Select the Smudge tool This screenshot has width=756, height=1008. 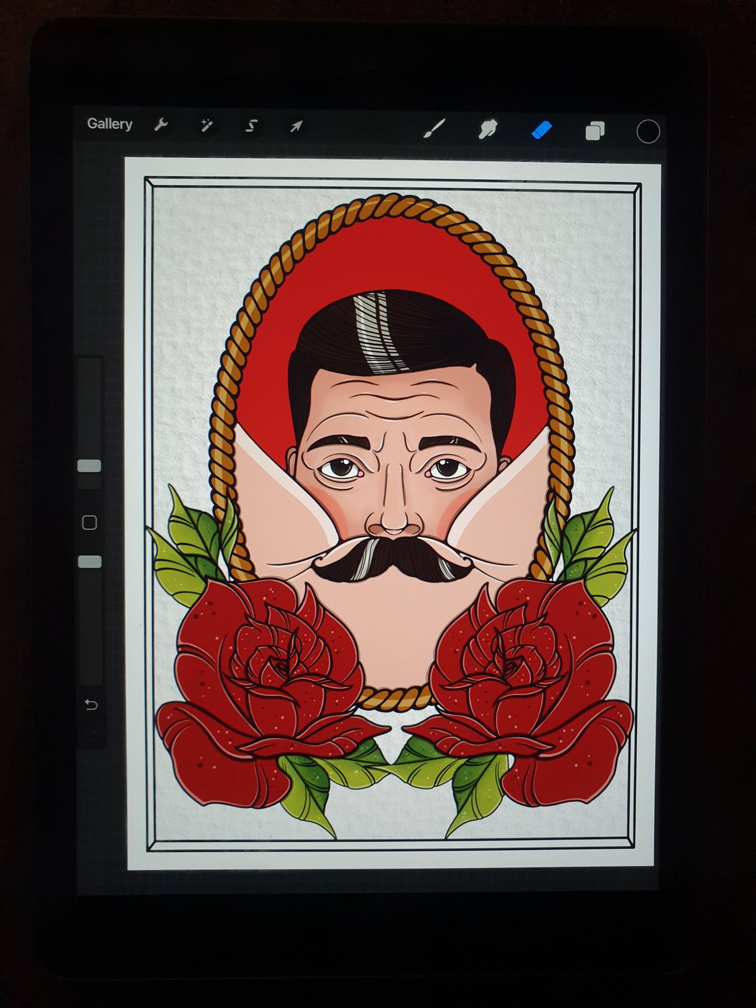pos(487,129)
